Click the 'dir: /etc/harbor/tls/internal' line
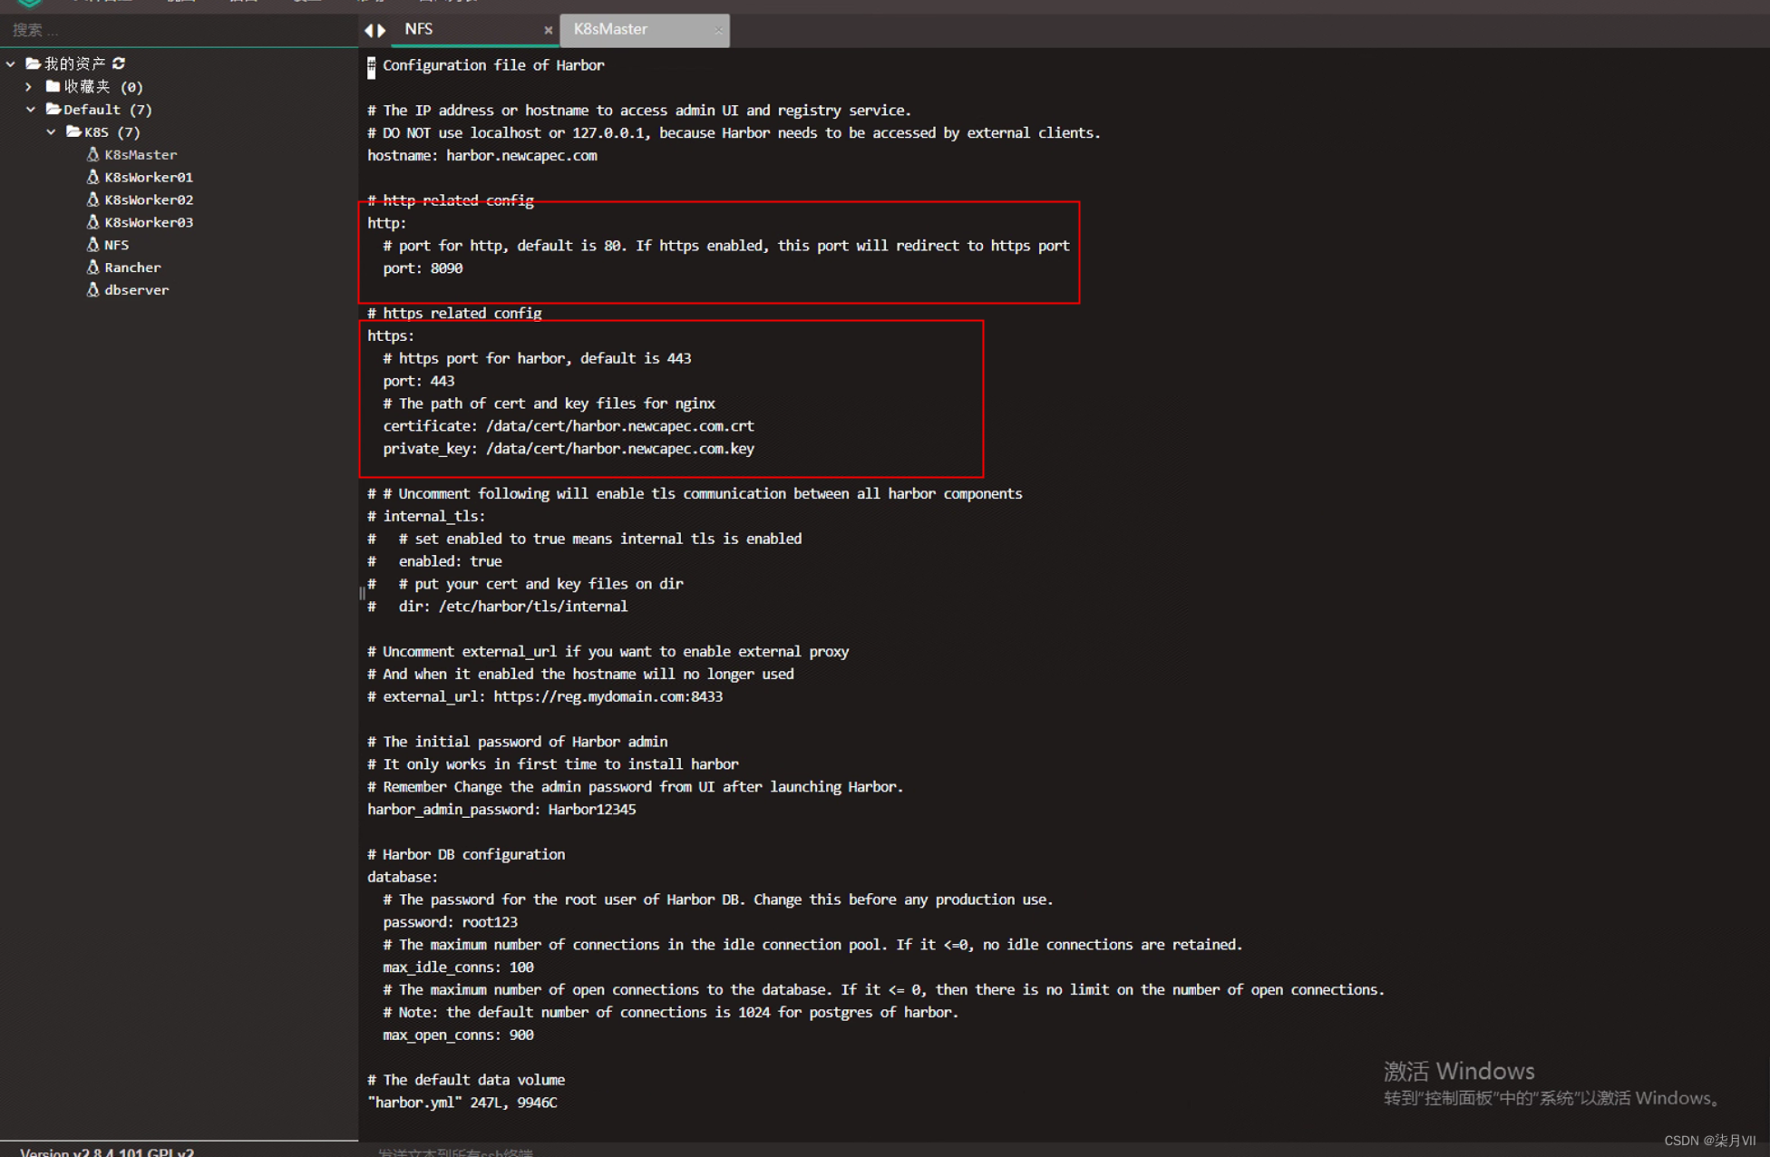 [498, 608]
